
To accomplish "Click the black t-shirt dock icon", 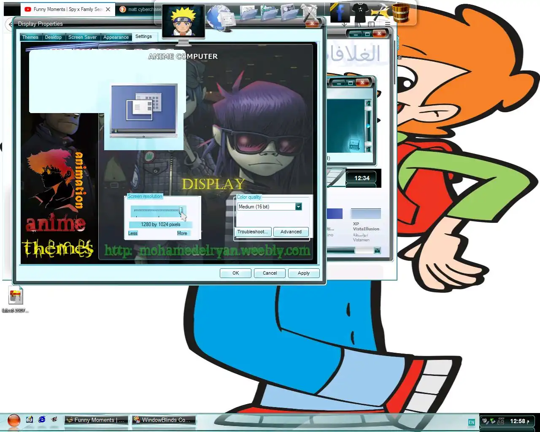I will [x=360, y=13].
